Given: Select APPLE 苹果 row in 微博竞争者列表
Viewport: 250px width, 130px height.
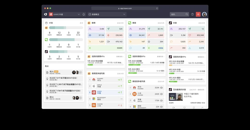Looking at the screenshot, I should point(106,86).
